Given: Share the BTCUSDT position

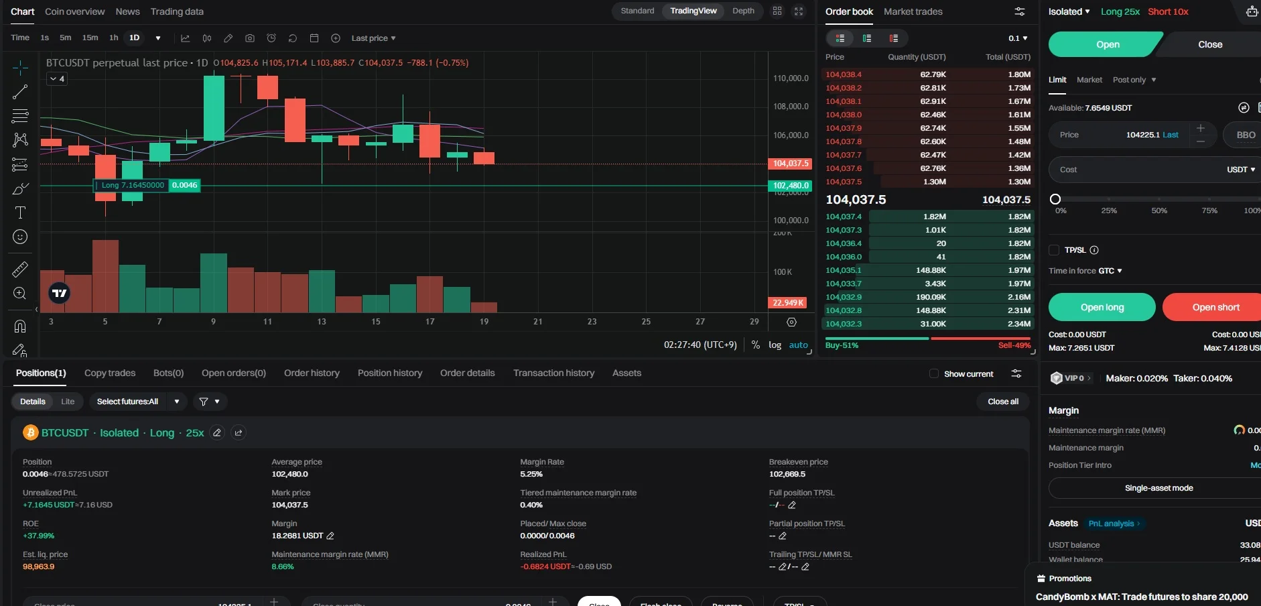Looking at the screenshot, I should pyautogui.click(x=239, y=433).
